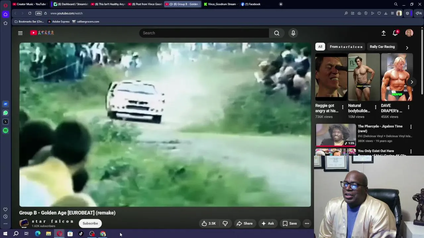This screenshot has height=238, width=424.
Task: Switch to Creator Music YouTube tab
Action: coord(30,4)
